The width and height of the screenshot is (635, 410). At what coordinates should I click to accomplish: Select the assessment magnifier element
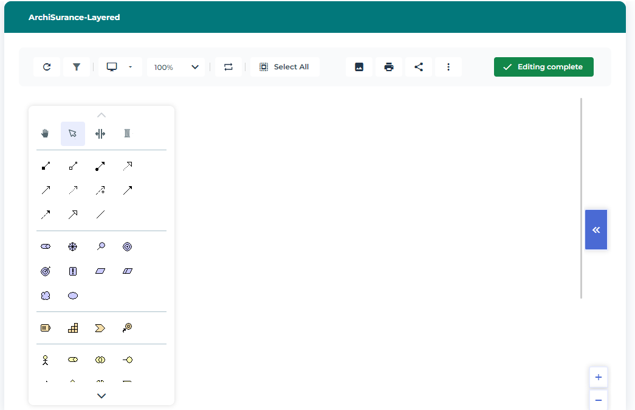coord(100,246)
